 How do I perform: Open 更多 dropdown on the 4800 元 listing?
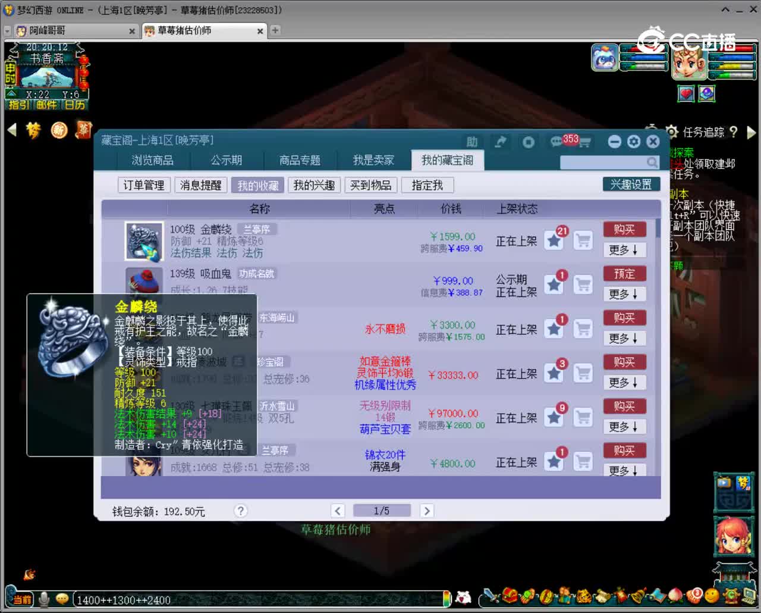point(624,470)
